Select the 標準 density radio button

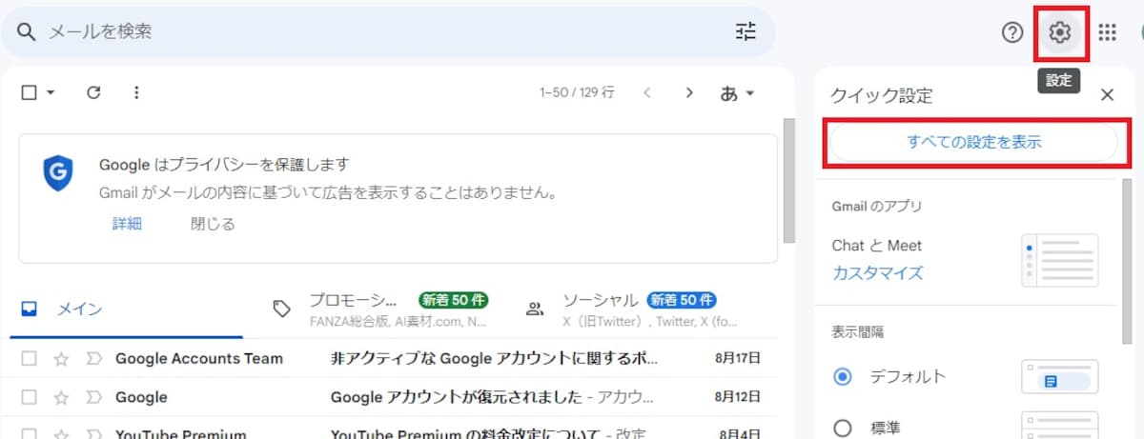click(842, 429)
